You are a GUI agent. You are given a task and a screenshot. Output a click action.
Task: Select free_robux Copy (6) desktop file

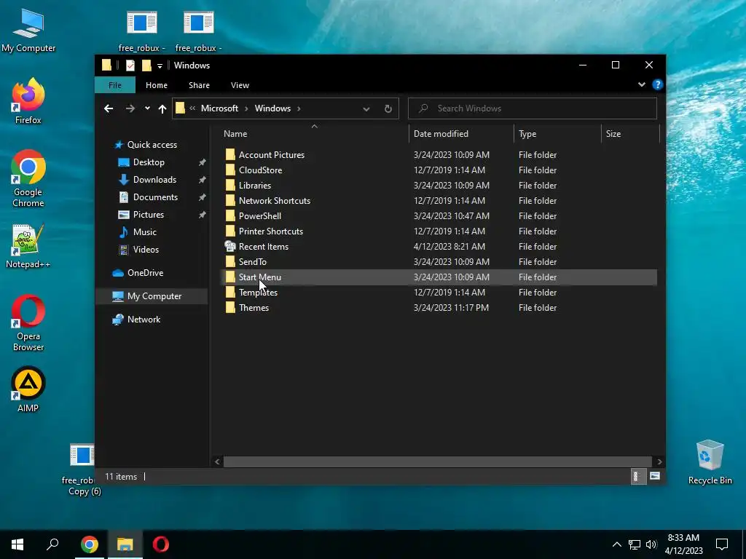point(82,471)
